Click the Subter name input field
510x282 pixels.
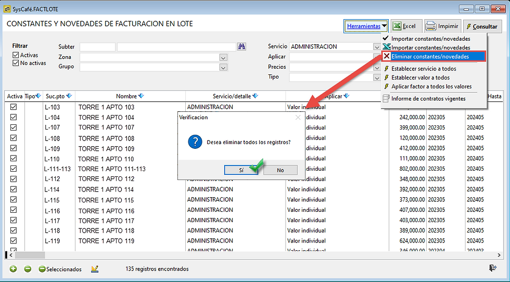click(176, 47)
